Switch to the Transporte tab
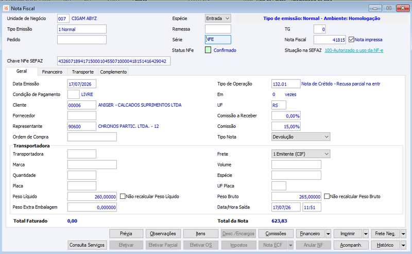This screenshot has height=254, width=412. coord(83,72)
